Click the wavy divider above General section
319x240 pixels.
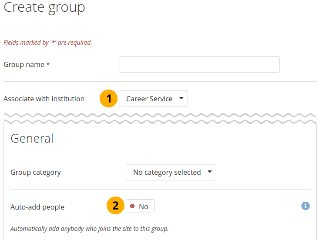(x=160, y=117)
